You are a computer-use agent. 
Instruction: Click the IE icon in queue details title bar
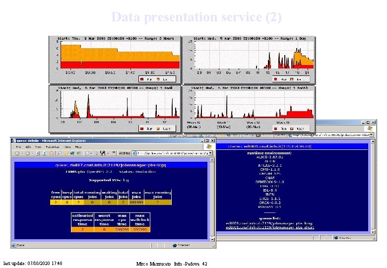click(13, 140)
